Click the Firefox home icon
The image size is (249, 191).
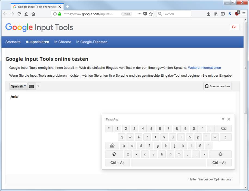point(33,14)
